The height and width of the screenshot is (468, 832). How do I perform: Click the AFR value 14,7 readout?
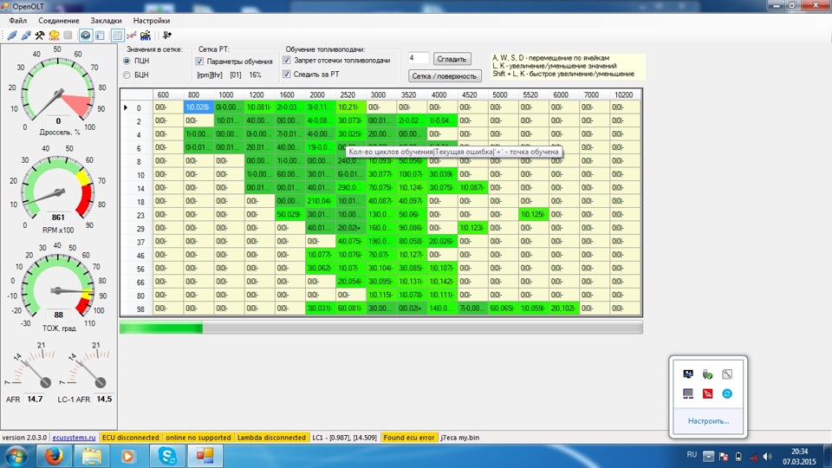point(35,399)
